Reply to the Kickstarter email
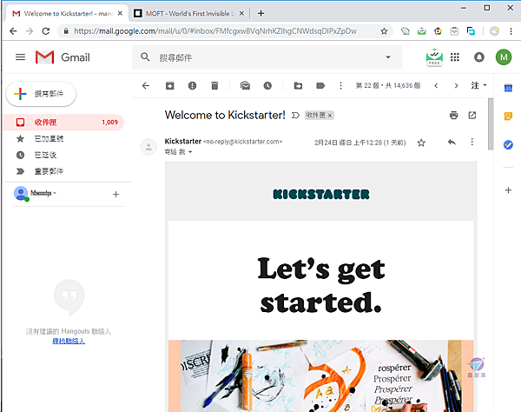521x412 pixels. (x=452, y=143)
